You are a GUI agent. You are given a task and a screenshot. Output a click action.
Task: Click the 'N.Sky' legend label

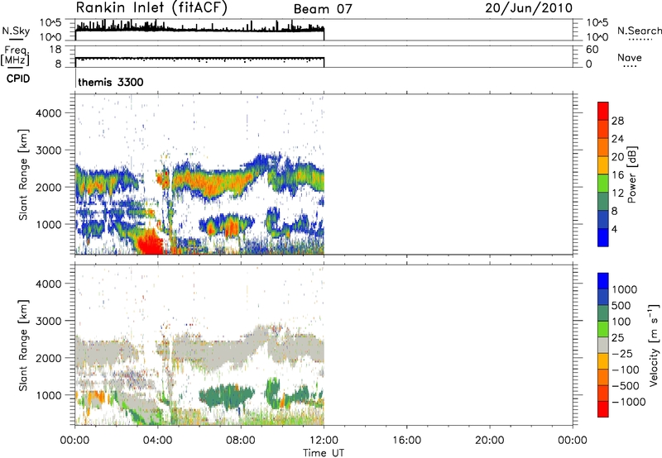16,31
